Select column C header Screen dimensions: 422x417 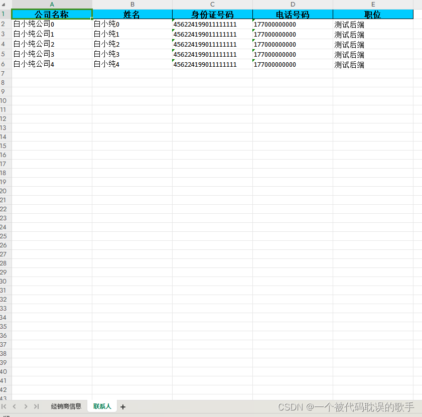212,5
